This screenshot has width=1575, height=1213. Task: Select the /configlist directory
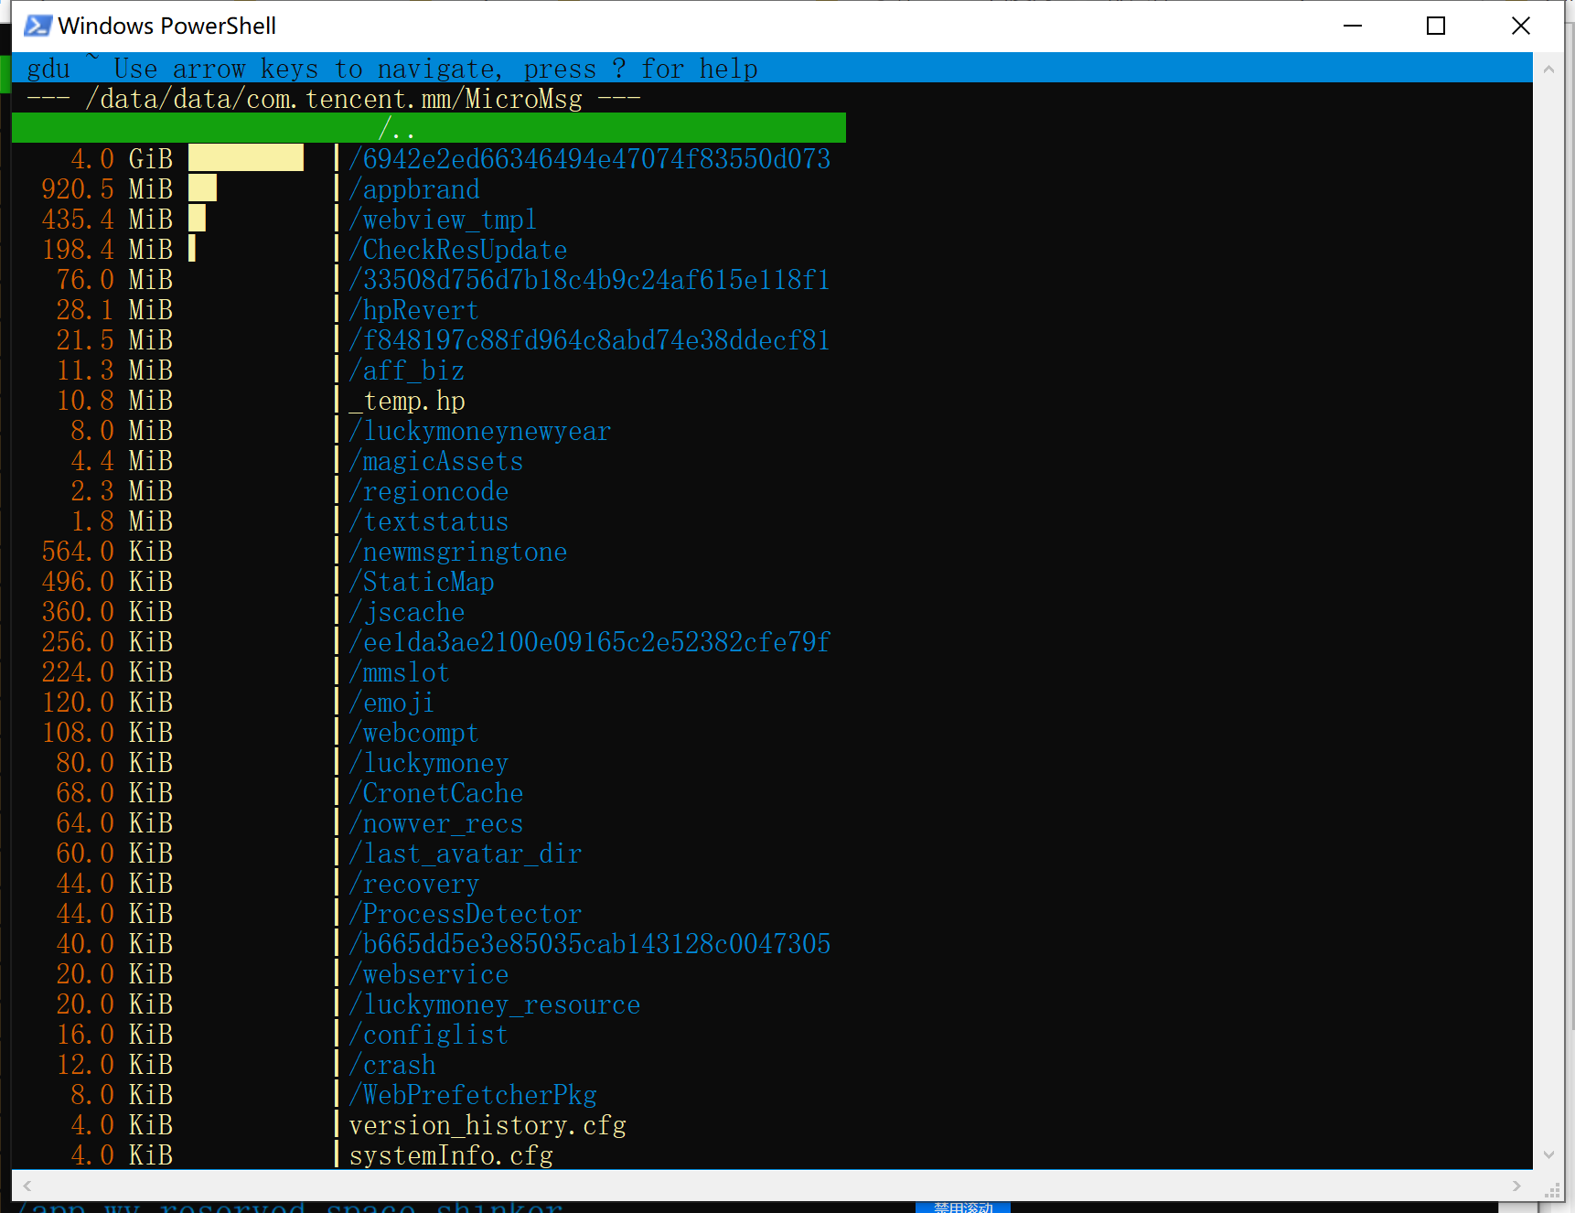[429, 1034]
